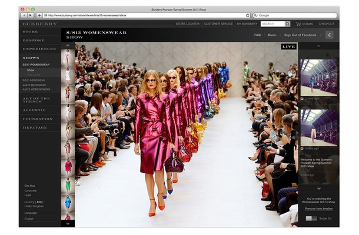Click the plus add-bookmark button
359x235 pixels.
coord(39,15)
